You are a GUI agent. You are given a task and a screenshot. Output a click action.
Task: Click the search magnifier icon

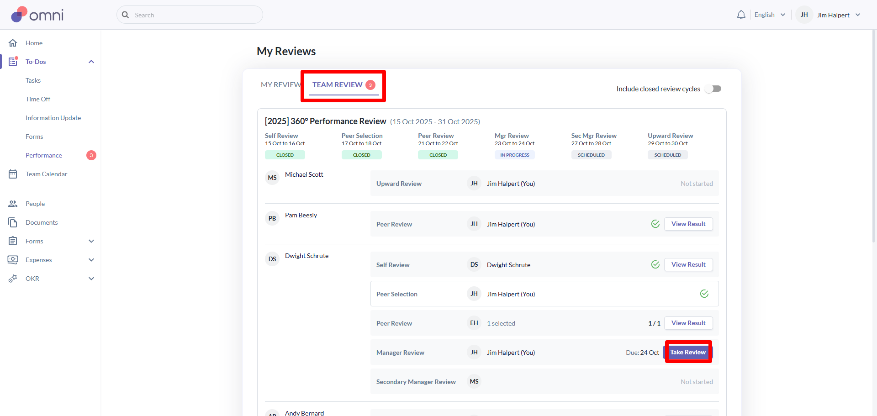click(x=126, y=15)
